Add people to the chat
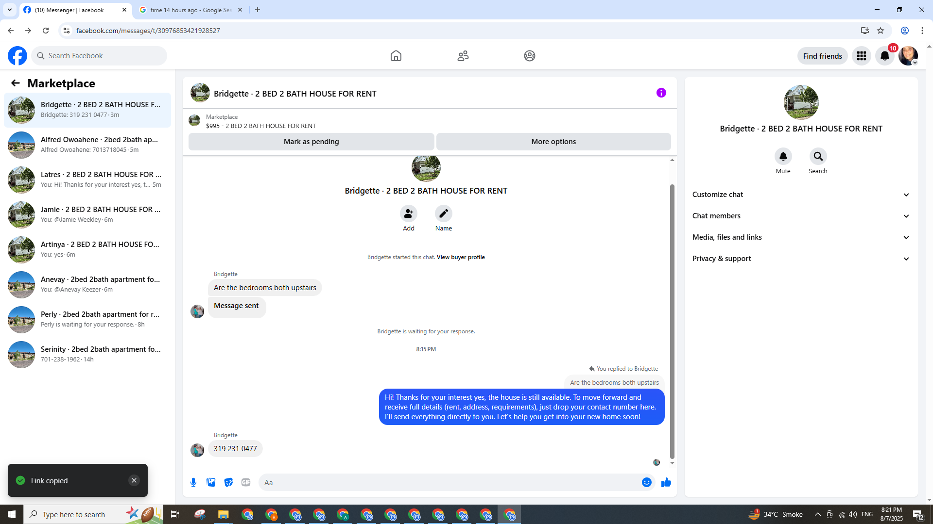The width and height of the screenshot is (933, 524). (x=409, y=213)
